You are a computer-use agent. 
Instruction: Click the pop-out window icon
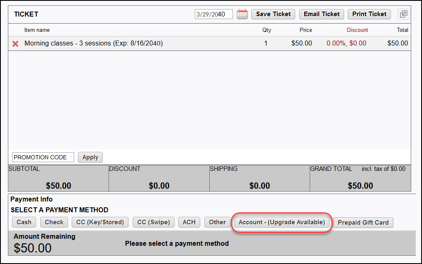click(403, 14)
